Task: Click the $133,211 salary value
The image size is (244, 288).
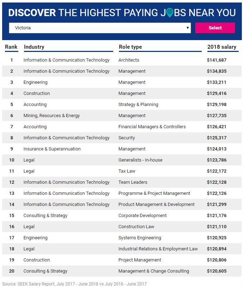Action: point(217,82)
